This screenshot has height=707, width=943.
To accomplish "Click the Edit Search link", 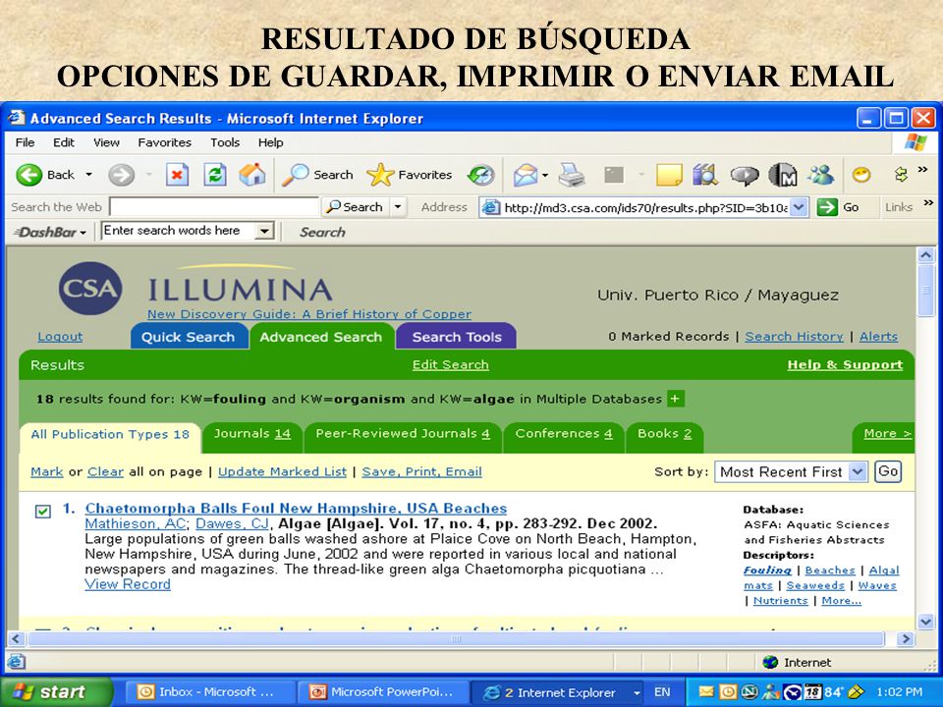I will pos(451,365).
